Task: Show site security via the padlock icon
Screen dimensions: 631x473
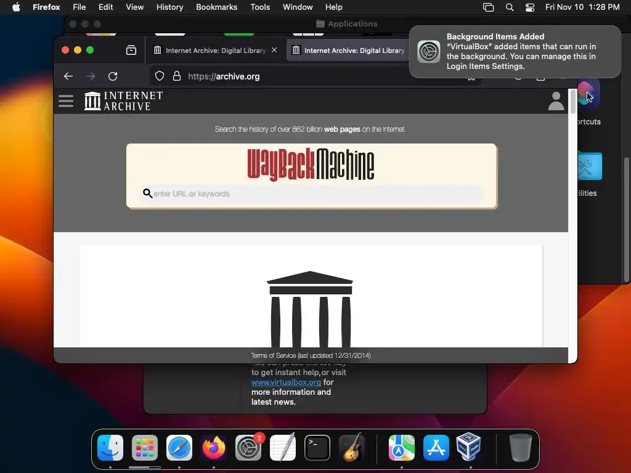Action: click(177, 76)
